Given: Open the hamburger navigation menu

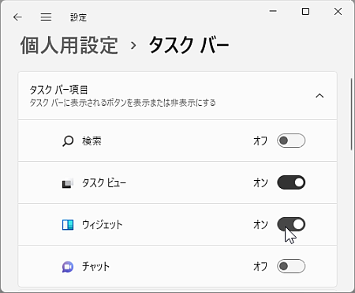Looking at the screenshot, I should (x=46, y=17).
